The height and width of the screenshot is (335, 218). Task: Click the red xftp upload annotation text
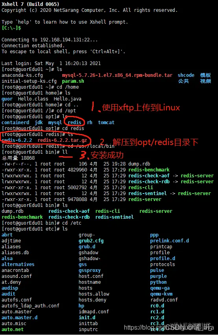(141, 108)
